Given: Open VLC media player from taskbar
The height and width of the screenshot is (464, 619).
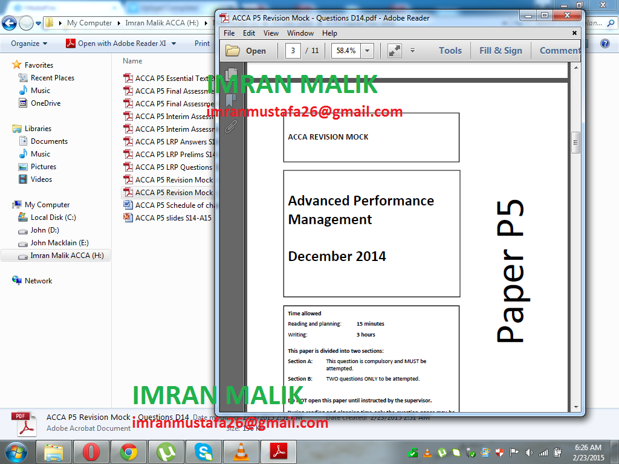Looking at the screenshot, I should point(241,452).
